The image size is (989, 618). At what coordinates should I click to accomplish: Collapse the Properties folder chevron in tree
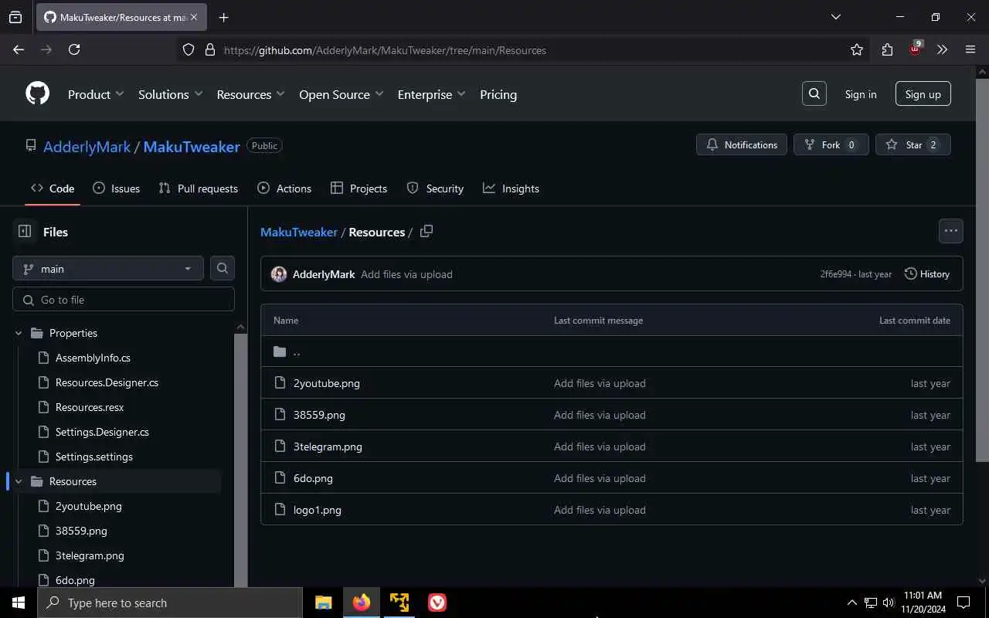(x=19, y=333)
